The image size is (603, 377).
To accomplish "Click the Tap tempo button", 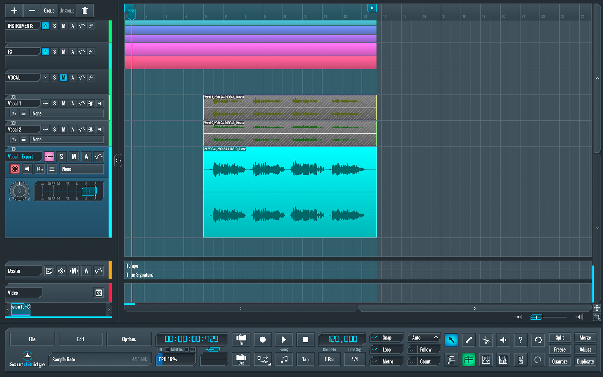I will [x=305, y=359].
